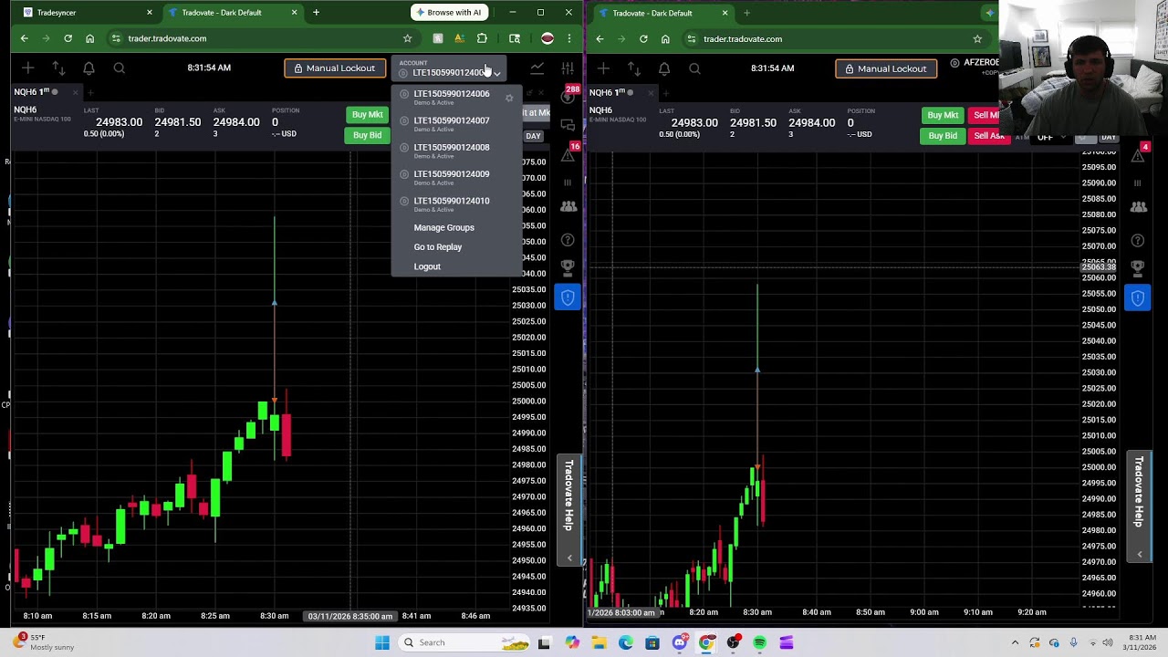Open trophy icon in right window sidebar
Viewport: 1168px width, 657px height.
click(1138, 268)
